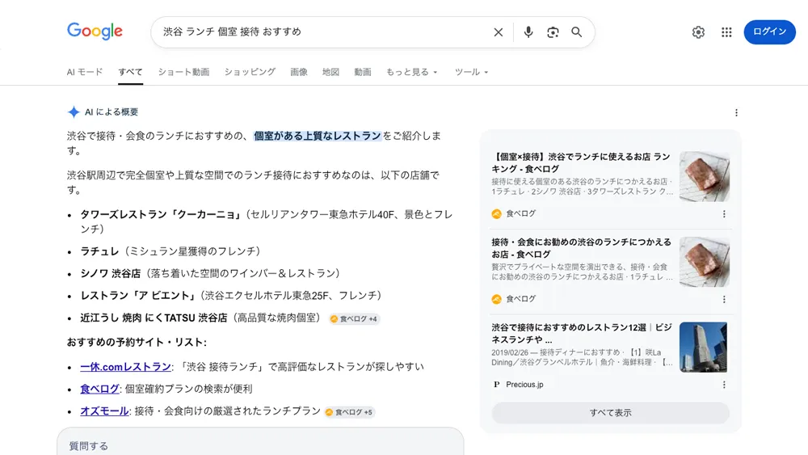The height and width of the screenshot is (455, 808).
Task: Click the ログイン button
Action: 769,32
